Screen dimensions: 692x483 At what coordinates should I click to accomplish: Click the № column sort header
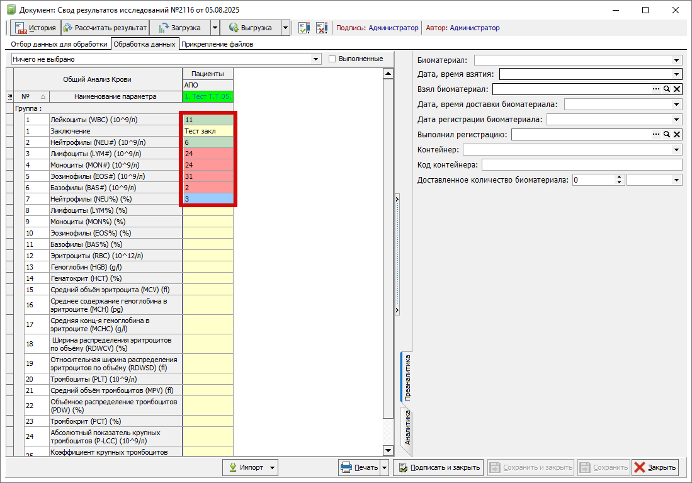coord(31,97)
